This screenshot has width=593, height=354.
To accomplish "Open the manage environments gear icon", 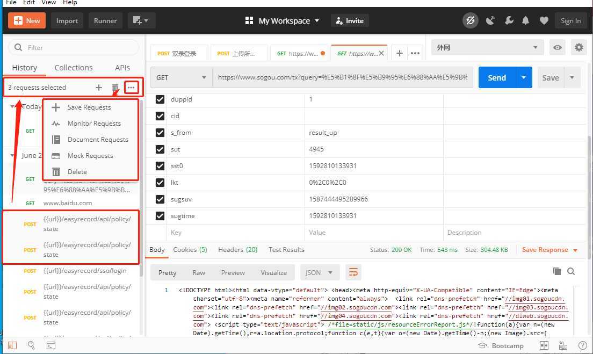I will coord(578,47).
